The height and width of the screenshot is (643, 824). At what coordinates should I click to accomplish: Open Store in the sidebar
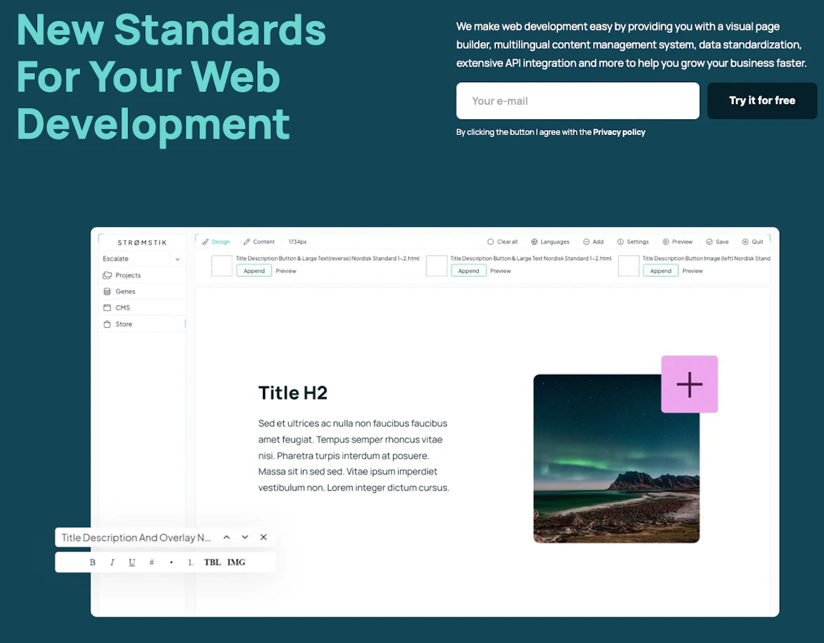(142, 324)
